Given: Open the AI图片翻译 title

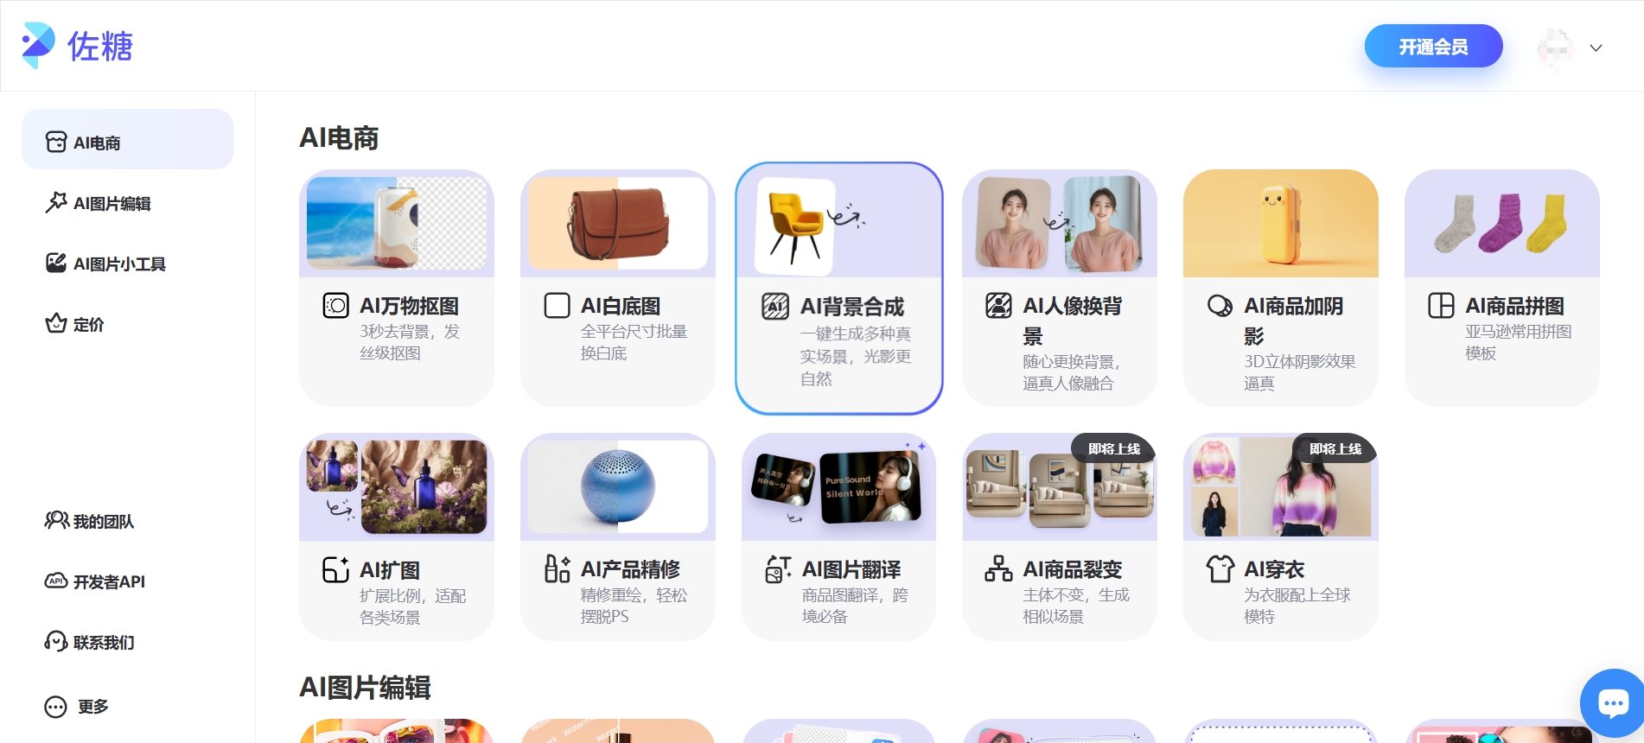Looking at the screenshot, I should [851, 569].
